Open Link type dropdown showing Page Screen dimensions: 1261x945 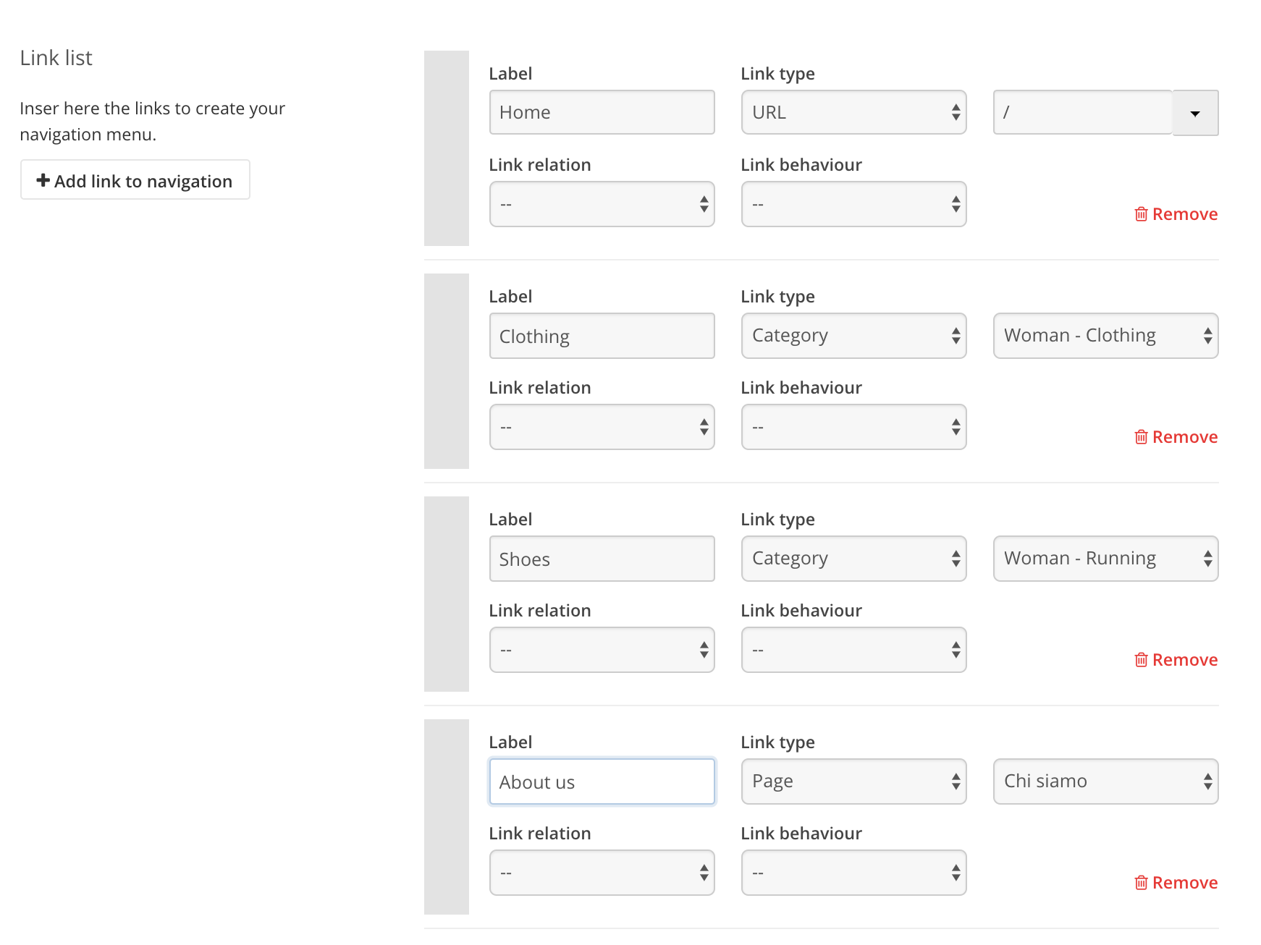coord(854,781)
